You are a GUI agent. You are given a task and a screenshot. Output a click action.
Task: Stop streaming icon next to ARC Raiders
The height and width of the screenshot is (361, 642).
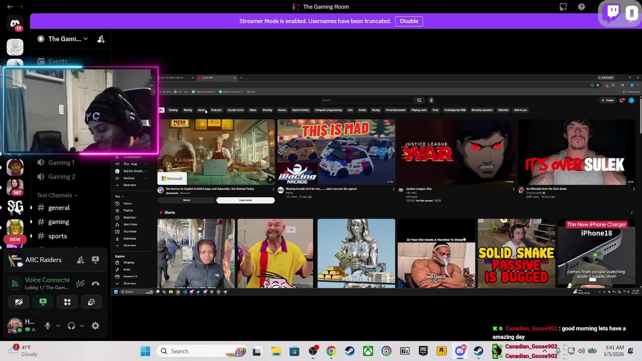click(95, 260)
